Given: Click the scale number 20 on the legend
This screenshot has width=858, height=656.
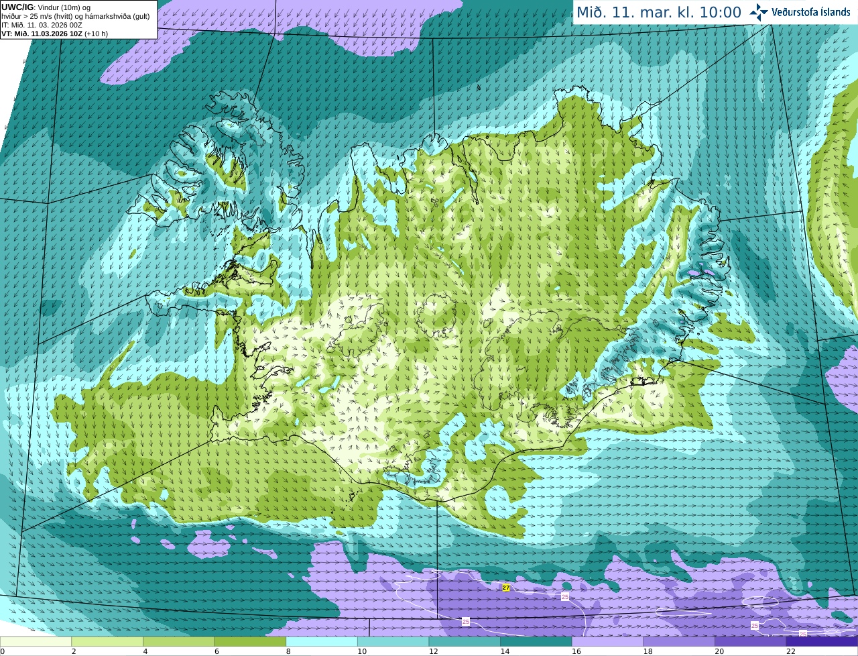Looking at the screenshot, I should tap(720, 651).
